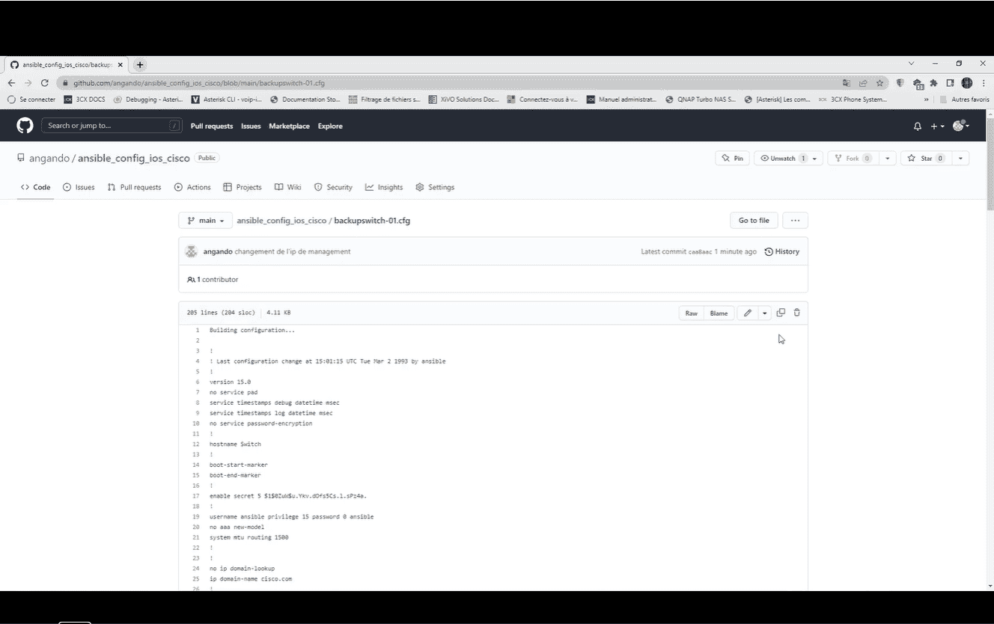Viewport: 994px width, 624px height.
Task: Click the GitHub Octocat logo
Action: [x=24, y=125]
